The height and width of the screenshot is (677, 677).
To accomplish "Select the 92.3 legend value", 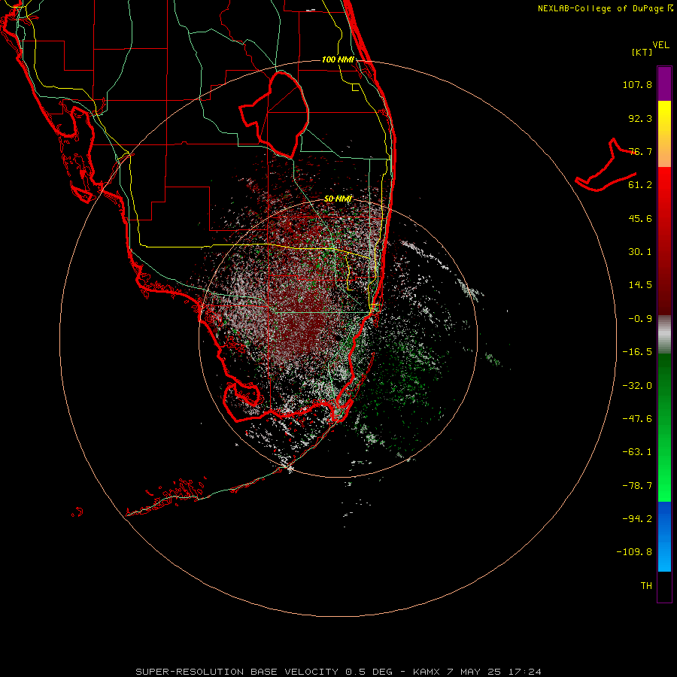I will tap(640, 118).
